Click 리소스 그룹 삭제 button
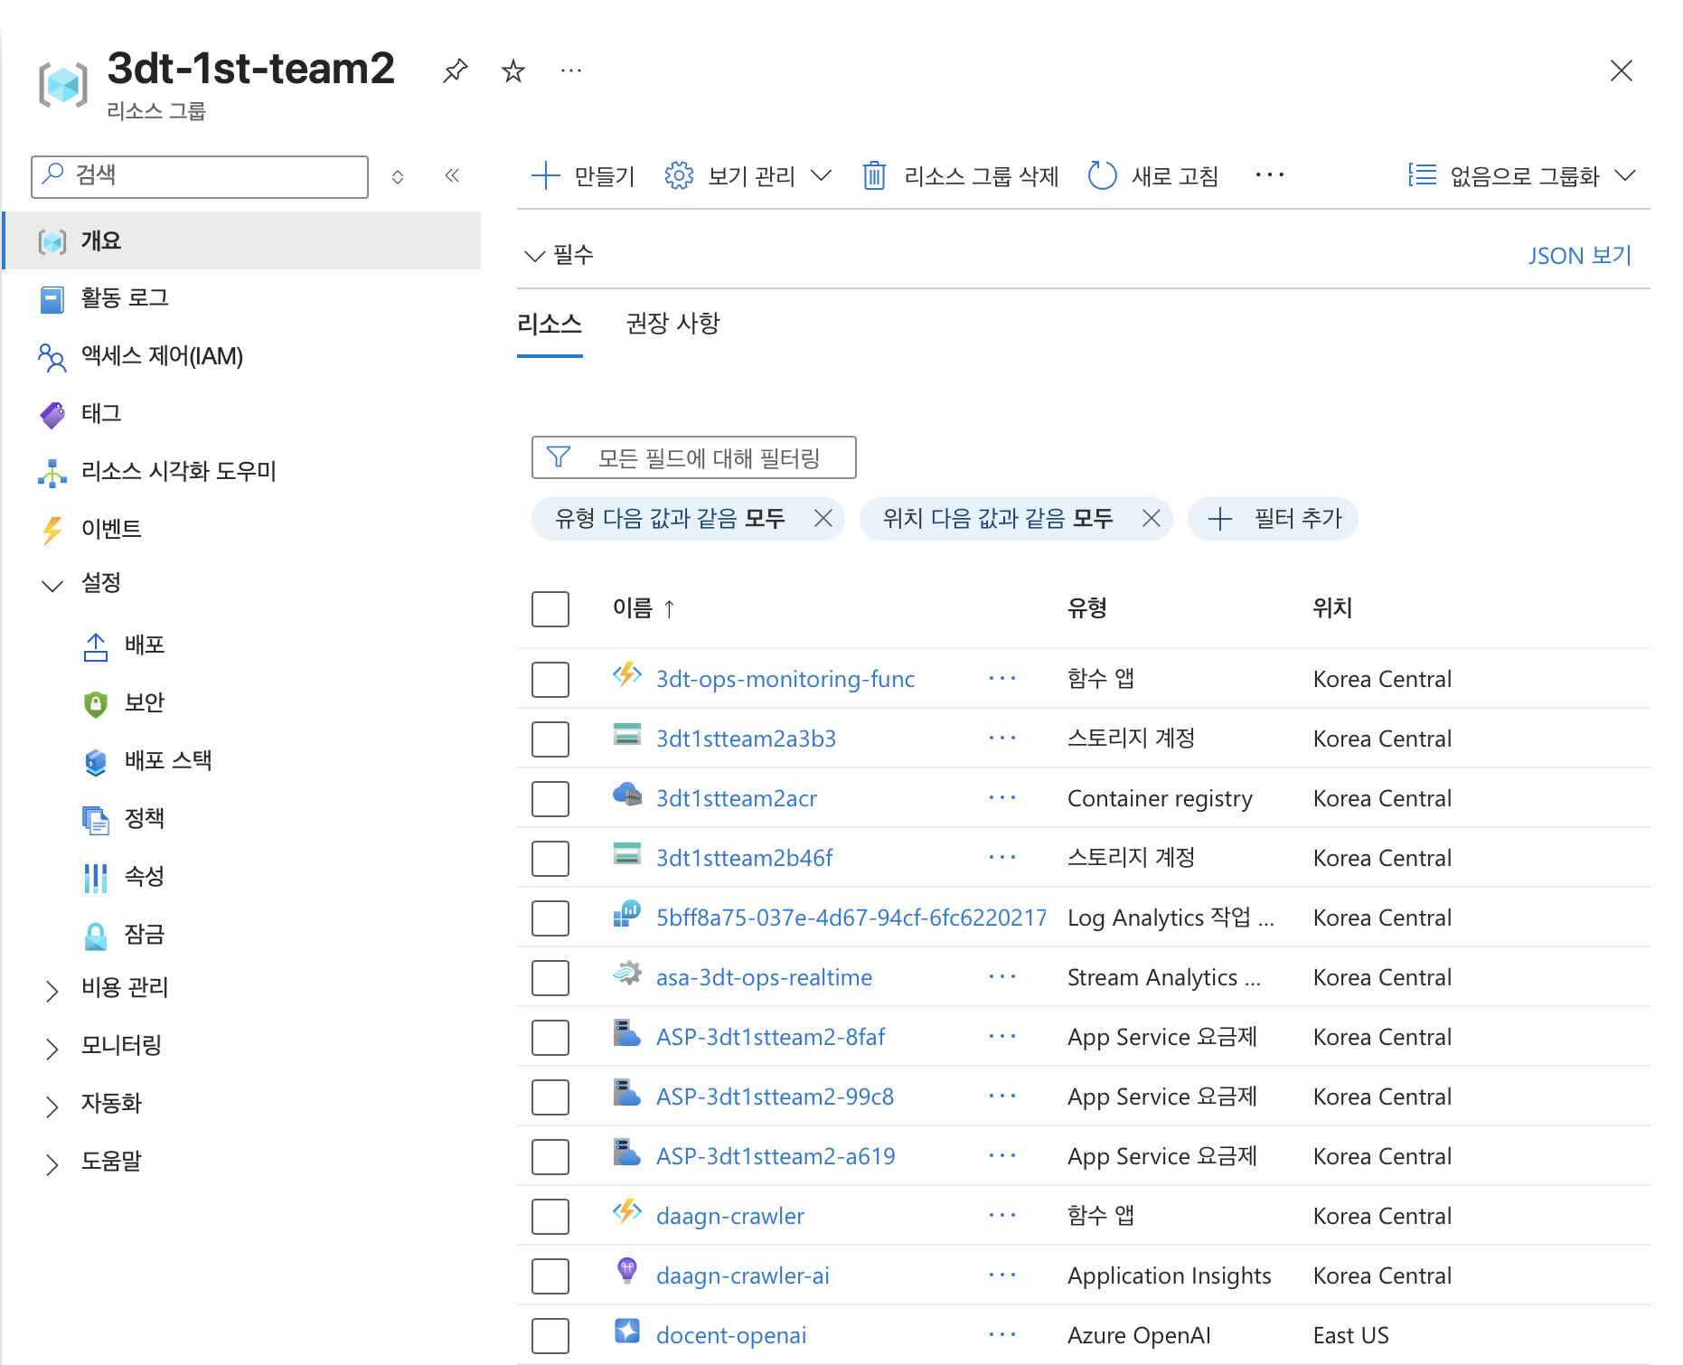The width and height of the screenshot is (1683, 1365). click(960, 175)
